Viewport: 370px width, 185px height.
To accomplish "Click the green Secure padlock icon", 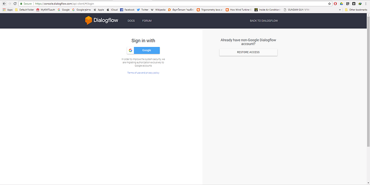I will 21,4.
